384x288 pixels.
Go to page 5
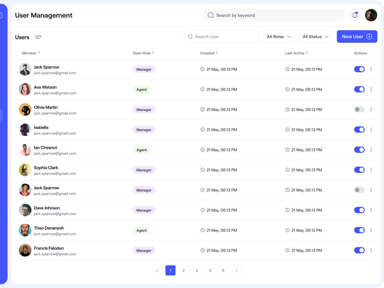point(223,270)
